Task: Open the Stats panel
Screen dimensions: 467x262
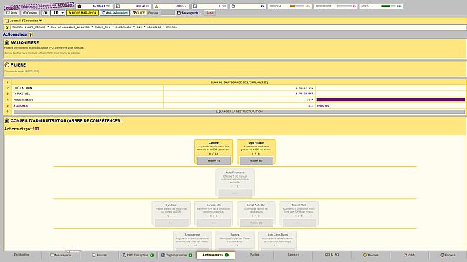Action: click(x=12, y=13)
